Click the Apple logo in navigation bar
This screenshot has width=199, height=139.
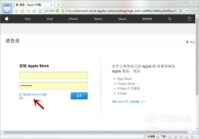(7, 19)
